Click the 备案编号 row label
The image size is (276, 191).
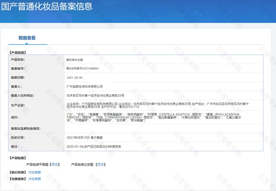[18, 68]
